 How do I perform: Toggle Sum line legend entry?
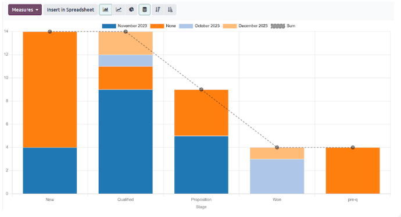[x=283, y=26]
